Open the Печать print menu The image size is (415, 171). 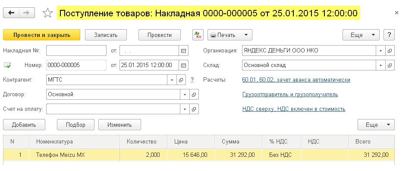(x=230, y=35)
